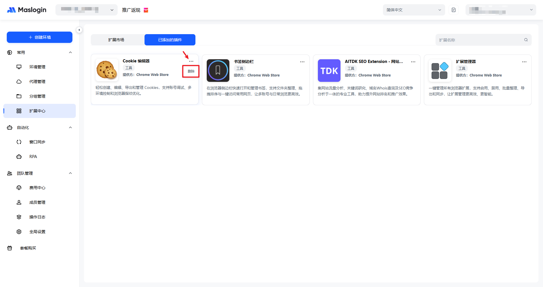Collapse the 常用 sidebar section
The height and width of the screenshot is (287, 543).
(70, 52)
